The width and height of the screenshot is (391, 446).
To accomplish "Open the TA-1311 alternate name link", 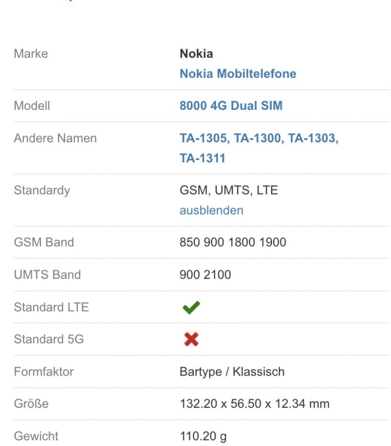I will pyautogui.click(x=202, y=158).
